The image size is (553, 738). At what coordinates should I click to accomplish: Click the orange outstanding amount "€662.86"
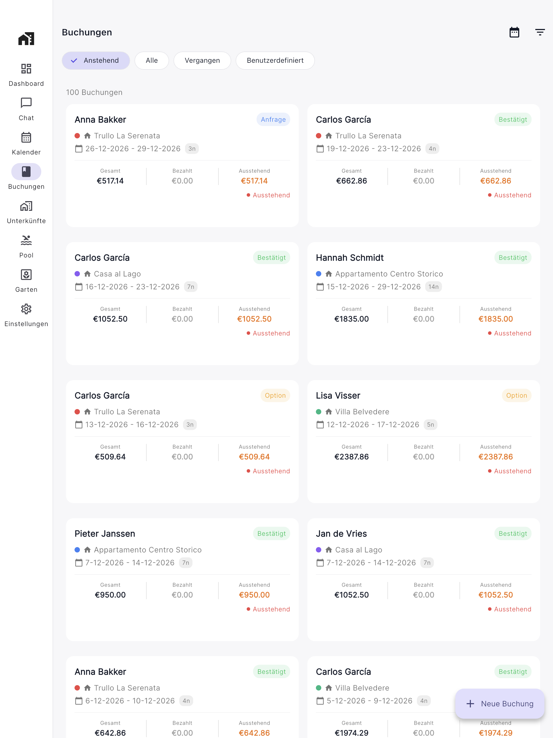[496, 181]
